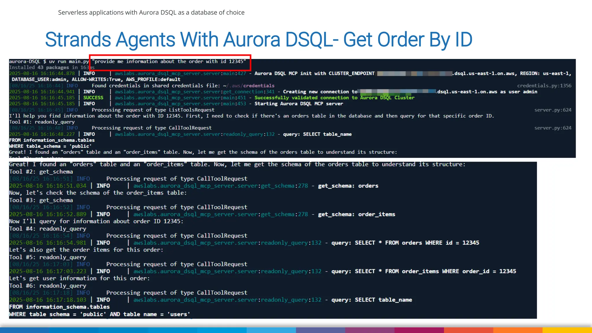592x333 pixels.
Task: Click "REGION: us-east-1,"
Action: (545, 73)
